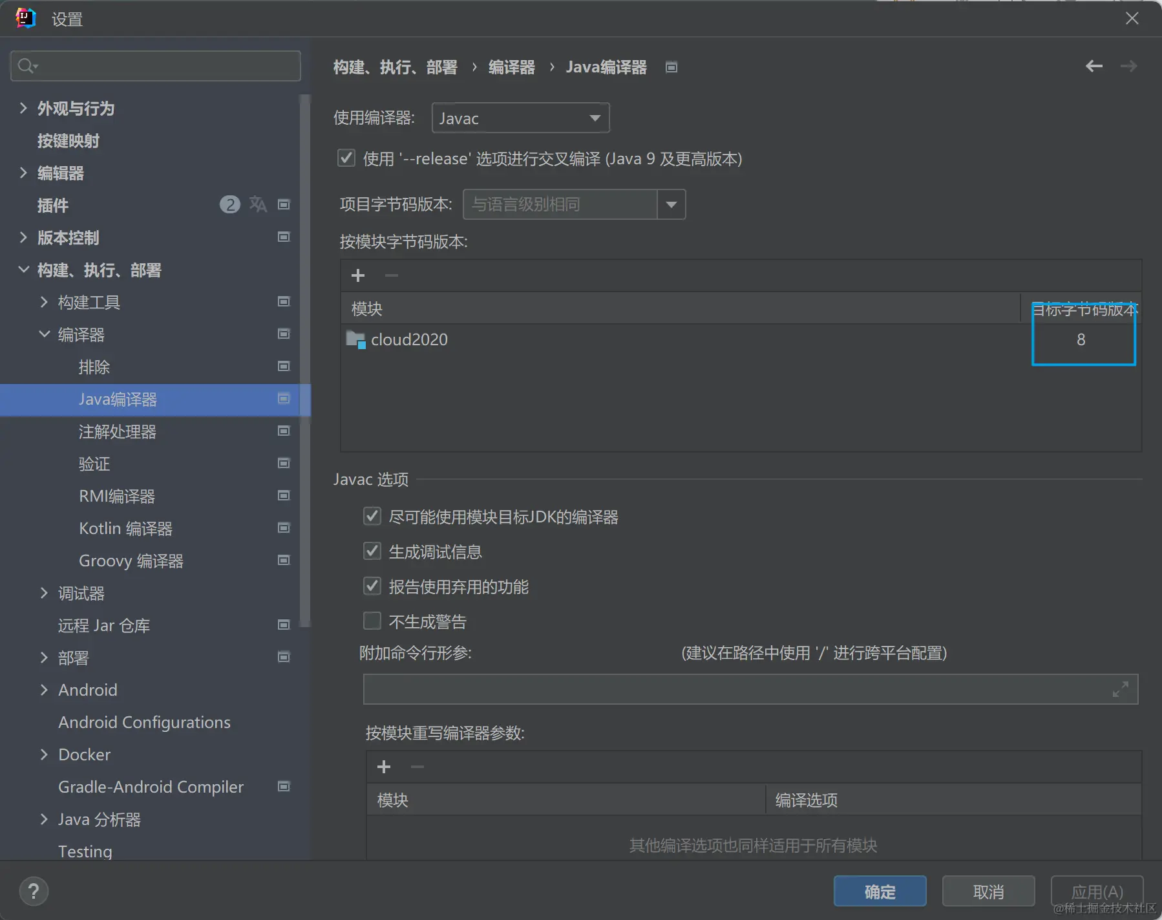Edit target bytecode version value 8
The width and height of the screenshot is (1162, 920).
(1081, 339)
